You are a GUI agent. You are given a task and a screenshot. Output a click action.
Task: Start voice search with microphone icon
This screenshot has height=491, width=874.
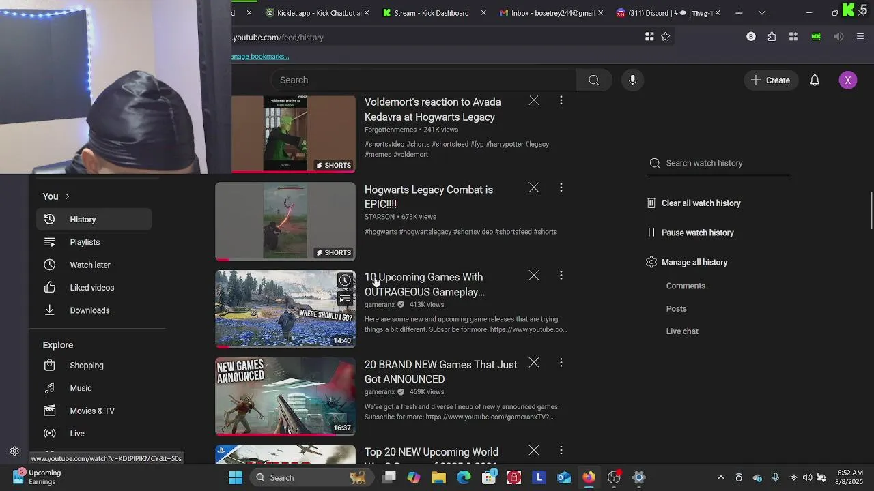[x=632, y=80]
